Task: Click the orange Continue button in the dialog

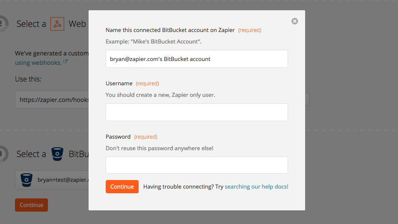Action: point(122,186)
